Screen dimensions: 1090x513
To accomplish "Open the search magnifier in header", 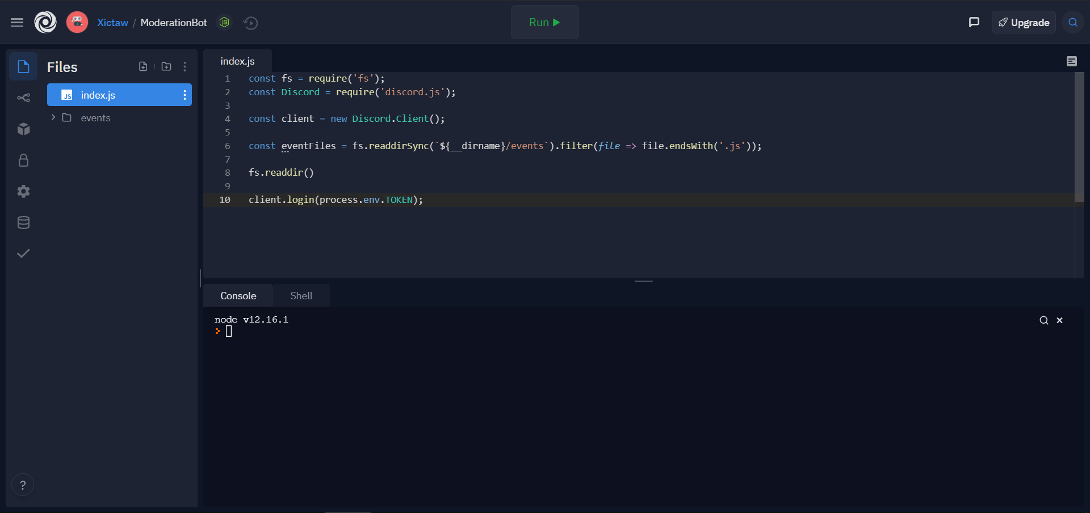I will (x=1073, y=23).
